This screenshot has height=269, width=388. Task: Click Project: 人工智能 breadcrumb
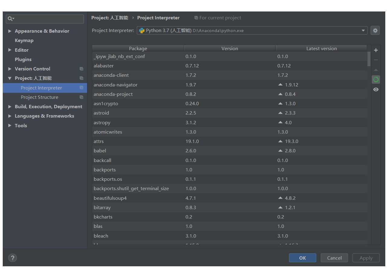pyautogui.click(x=110, y=18)
